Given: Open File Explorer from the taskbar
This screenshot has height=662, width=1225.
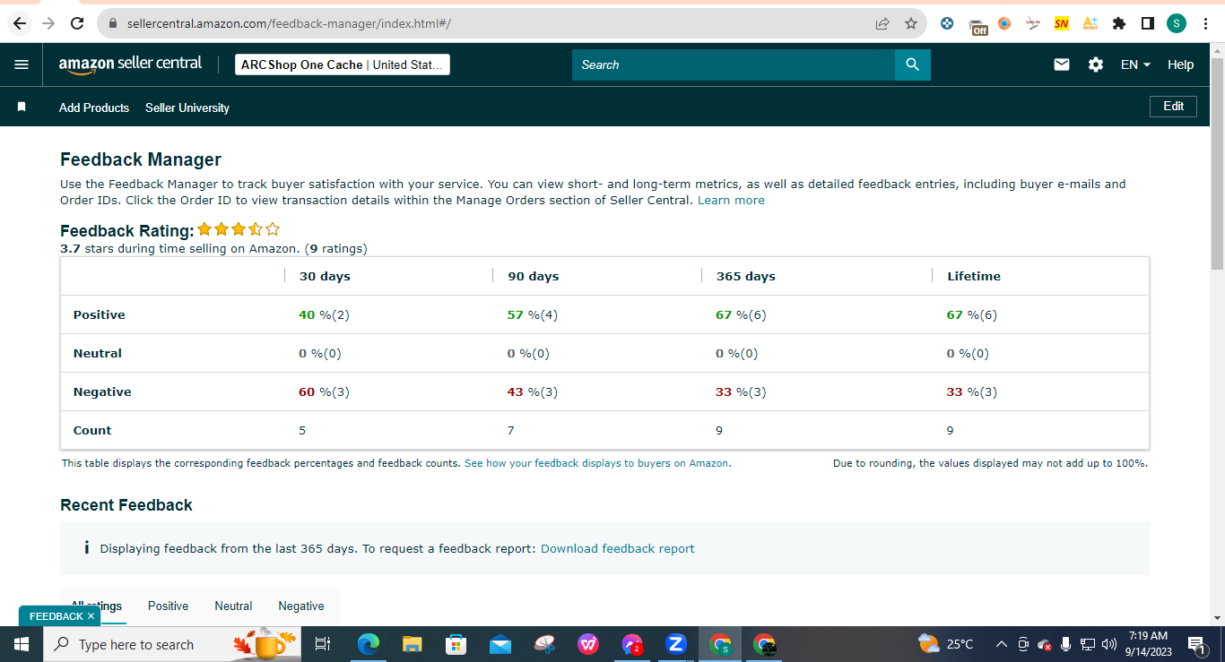Looking at the screenshot, I should 412,644.
